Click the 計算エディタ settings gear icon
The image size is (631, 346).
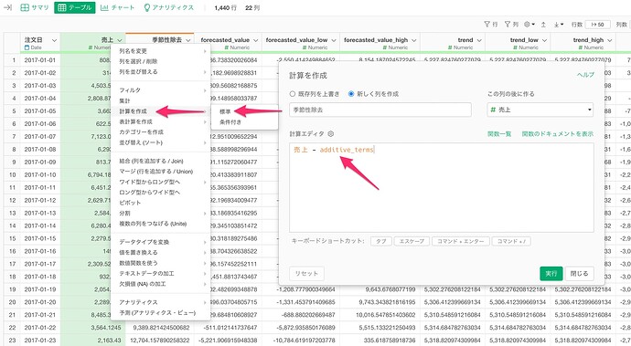[x=331, y=134]
